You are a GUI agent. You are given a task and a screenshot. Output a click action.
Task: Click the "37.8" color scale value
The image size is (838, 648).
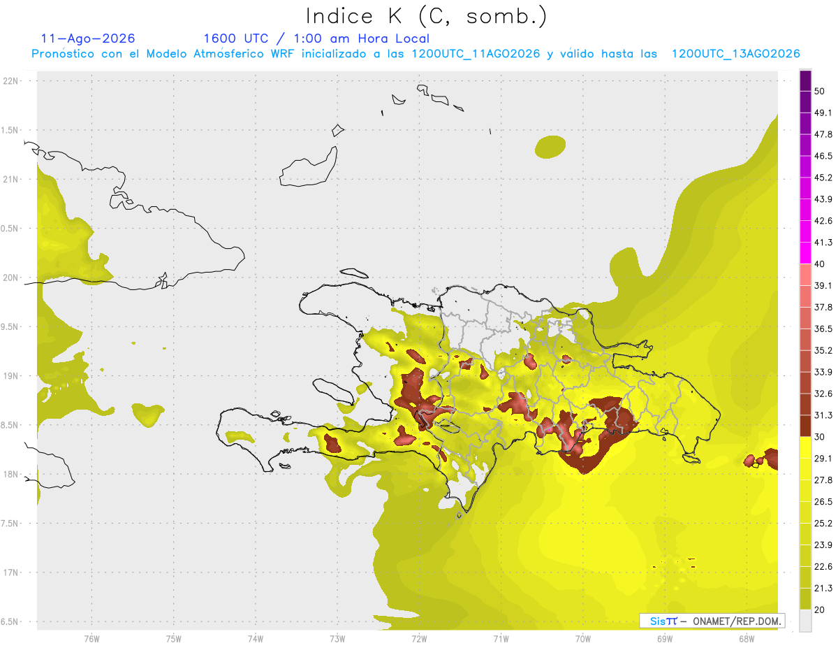(823, 307)
